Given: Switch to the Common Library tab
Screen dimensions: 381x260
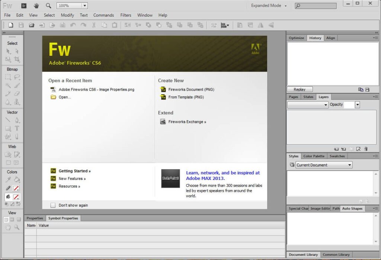Looking at the screenshot, I should 336,255.
